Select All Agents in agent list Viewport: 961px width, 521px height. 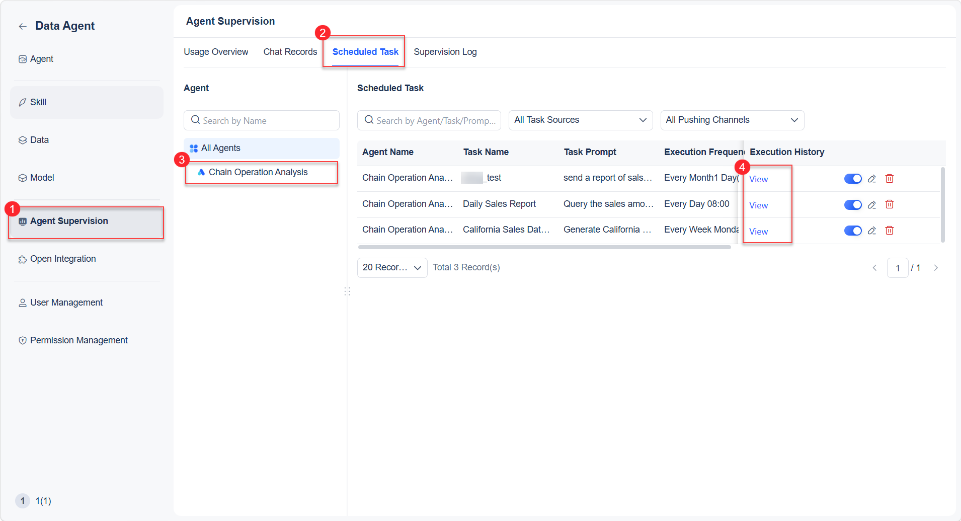click(x=262, y=148)
